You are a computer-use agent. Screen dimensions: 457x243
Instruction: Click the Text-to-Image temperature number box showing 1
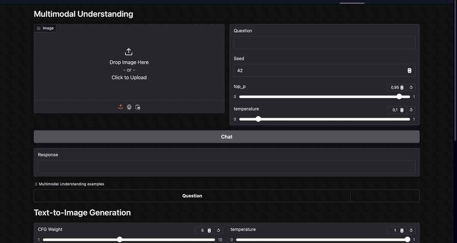pyautogui.click(x=396, y=230)
